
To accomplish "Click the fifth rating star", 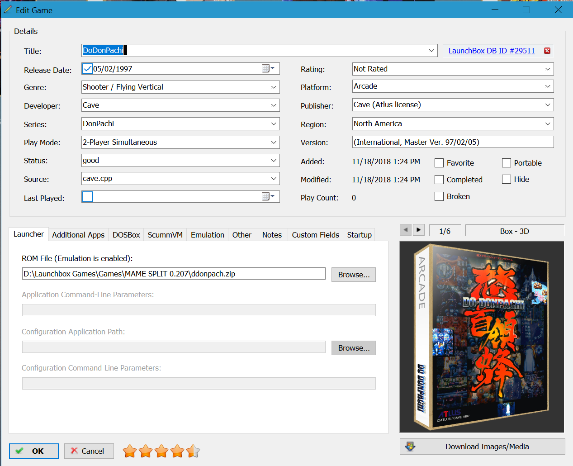I will pos(193,451).
